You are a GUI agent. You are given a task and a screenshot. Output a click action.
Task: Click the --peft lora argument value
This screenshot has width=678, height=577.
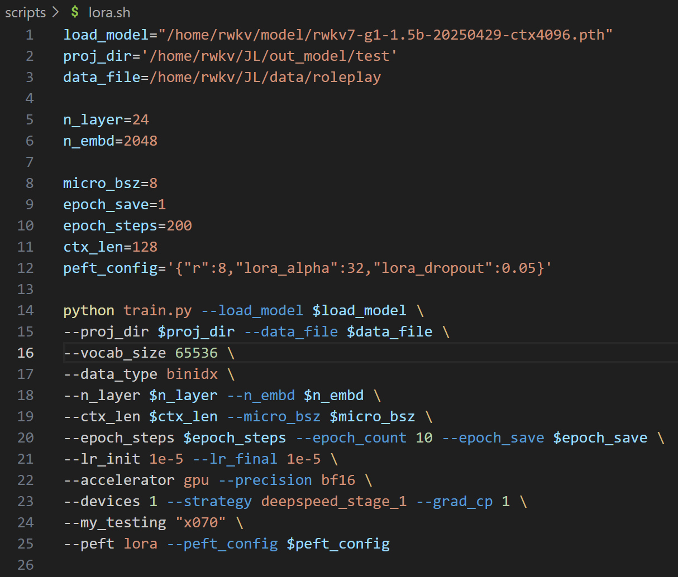pos(140,544)
